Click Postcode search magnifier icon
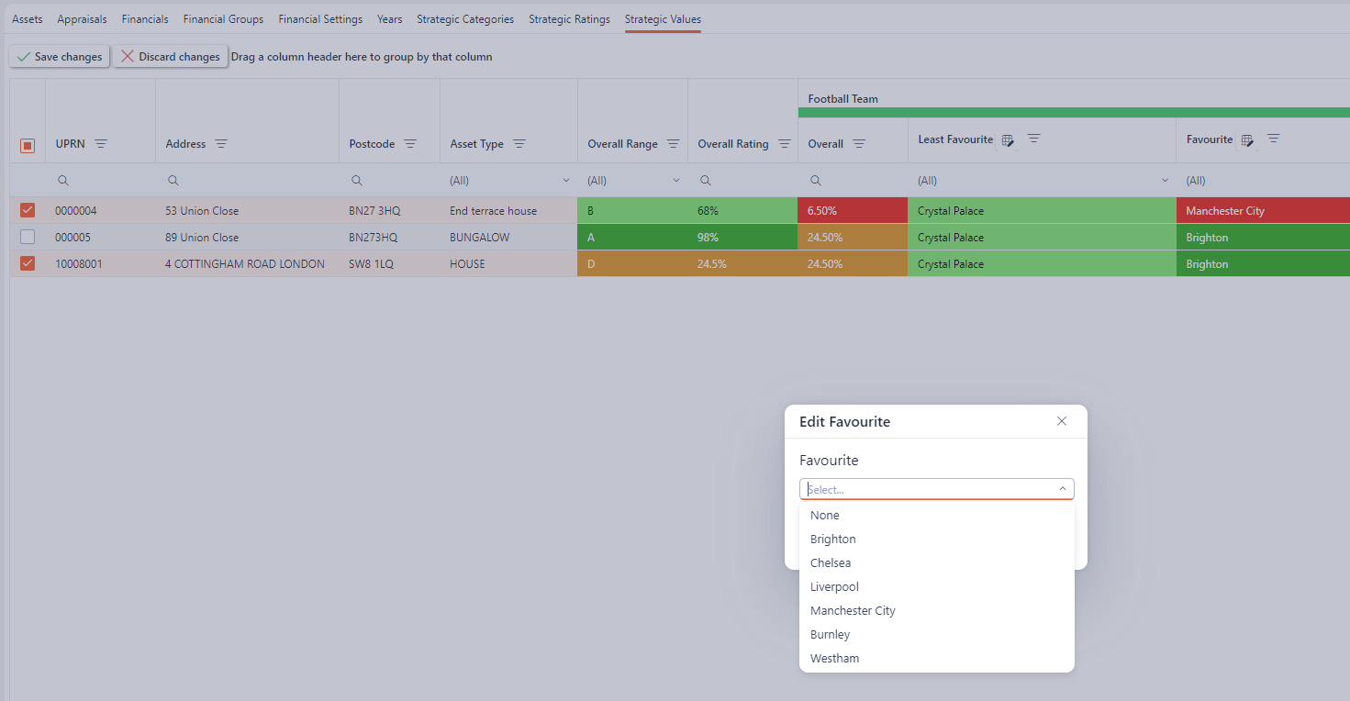The height and width of the screenshot is (701, 1350). (x=356, y=181)
